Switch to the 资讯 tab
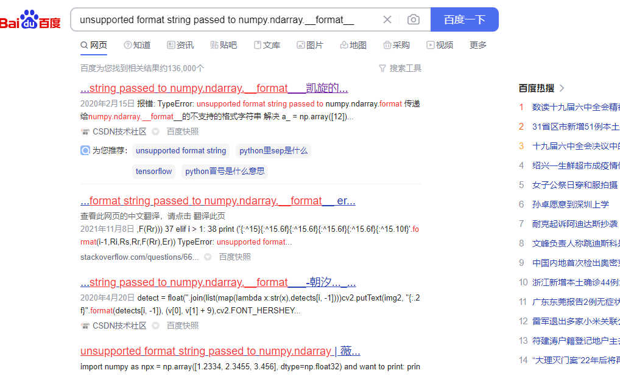 [180, 45]
